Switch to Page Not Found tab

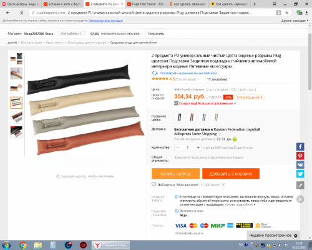(147, 4)
